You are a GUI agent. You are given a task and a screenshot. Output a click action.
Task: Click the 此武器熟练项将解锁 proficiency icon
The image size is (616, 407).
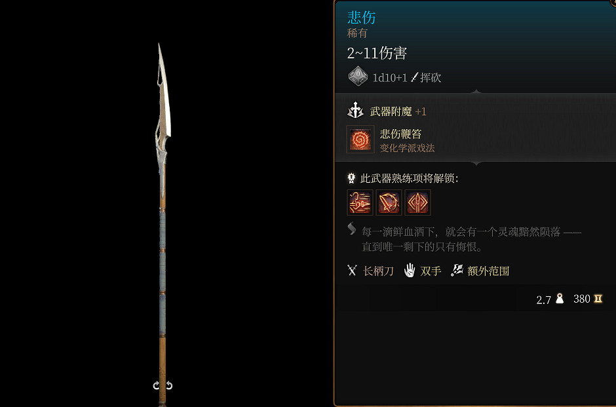pos(352,178)
